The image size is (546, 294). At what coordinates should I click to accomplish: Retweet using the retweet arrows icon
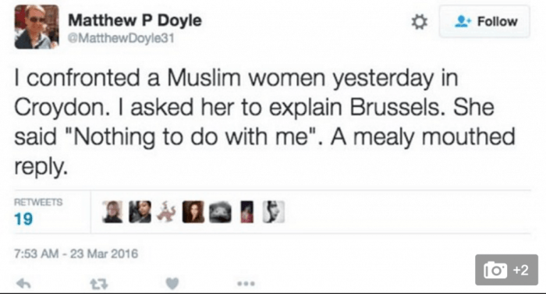(99, 284)
